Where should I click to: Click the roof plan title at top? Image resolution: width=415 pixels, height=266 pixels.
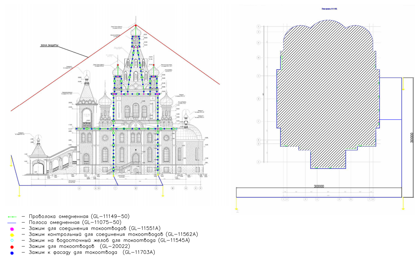[x=329, y=9]
